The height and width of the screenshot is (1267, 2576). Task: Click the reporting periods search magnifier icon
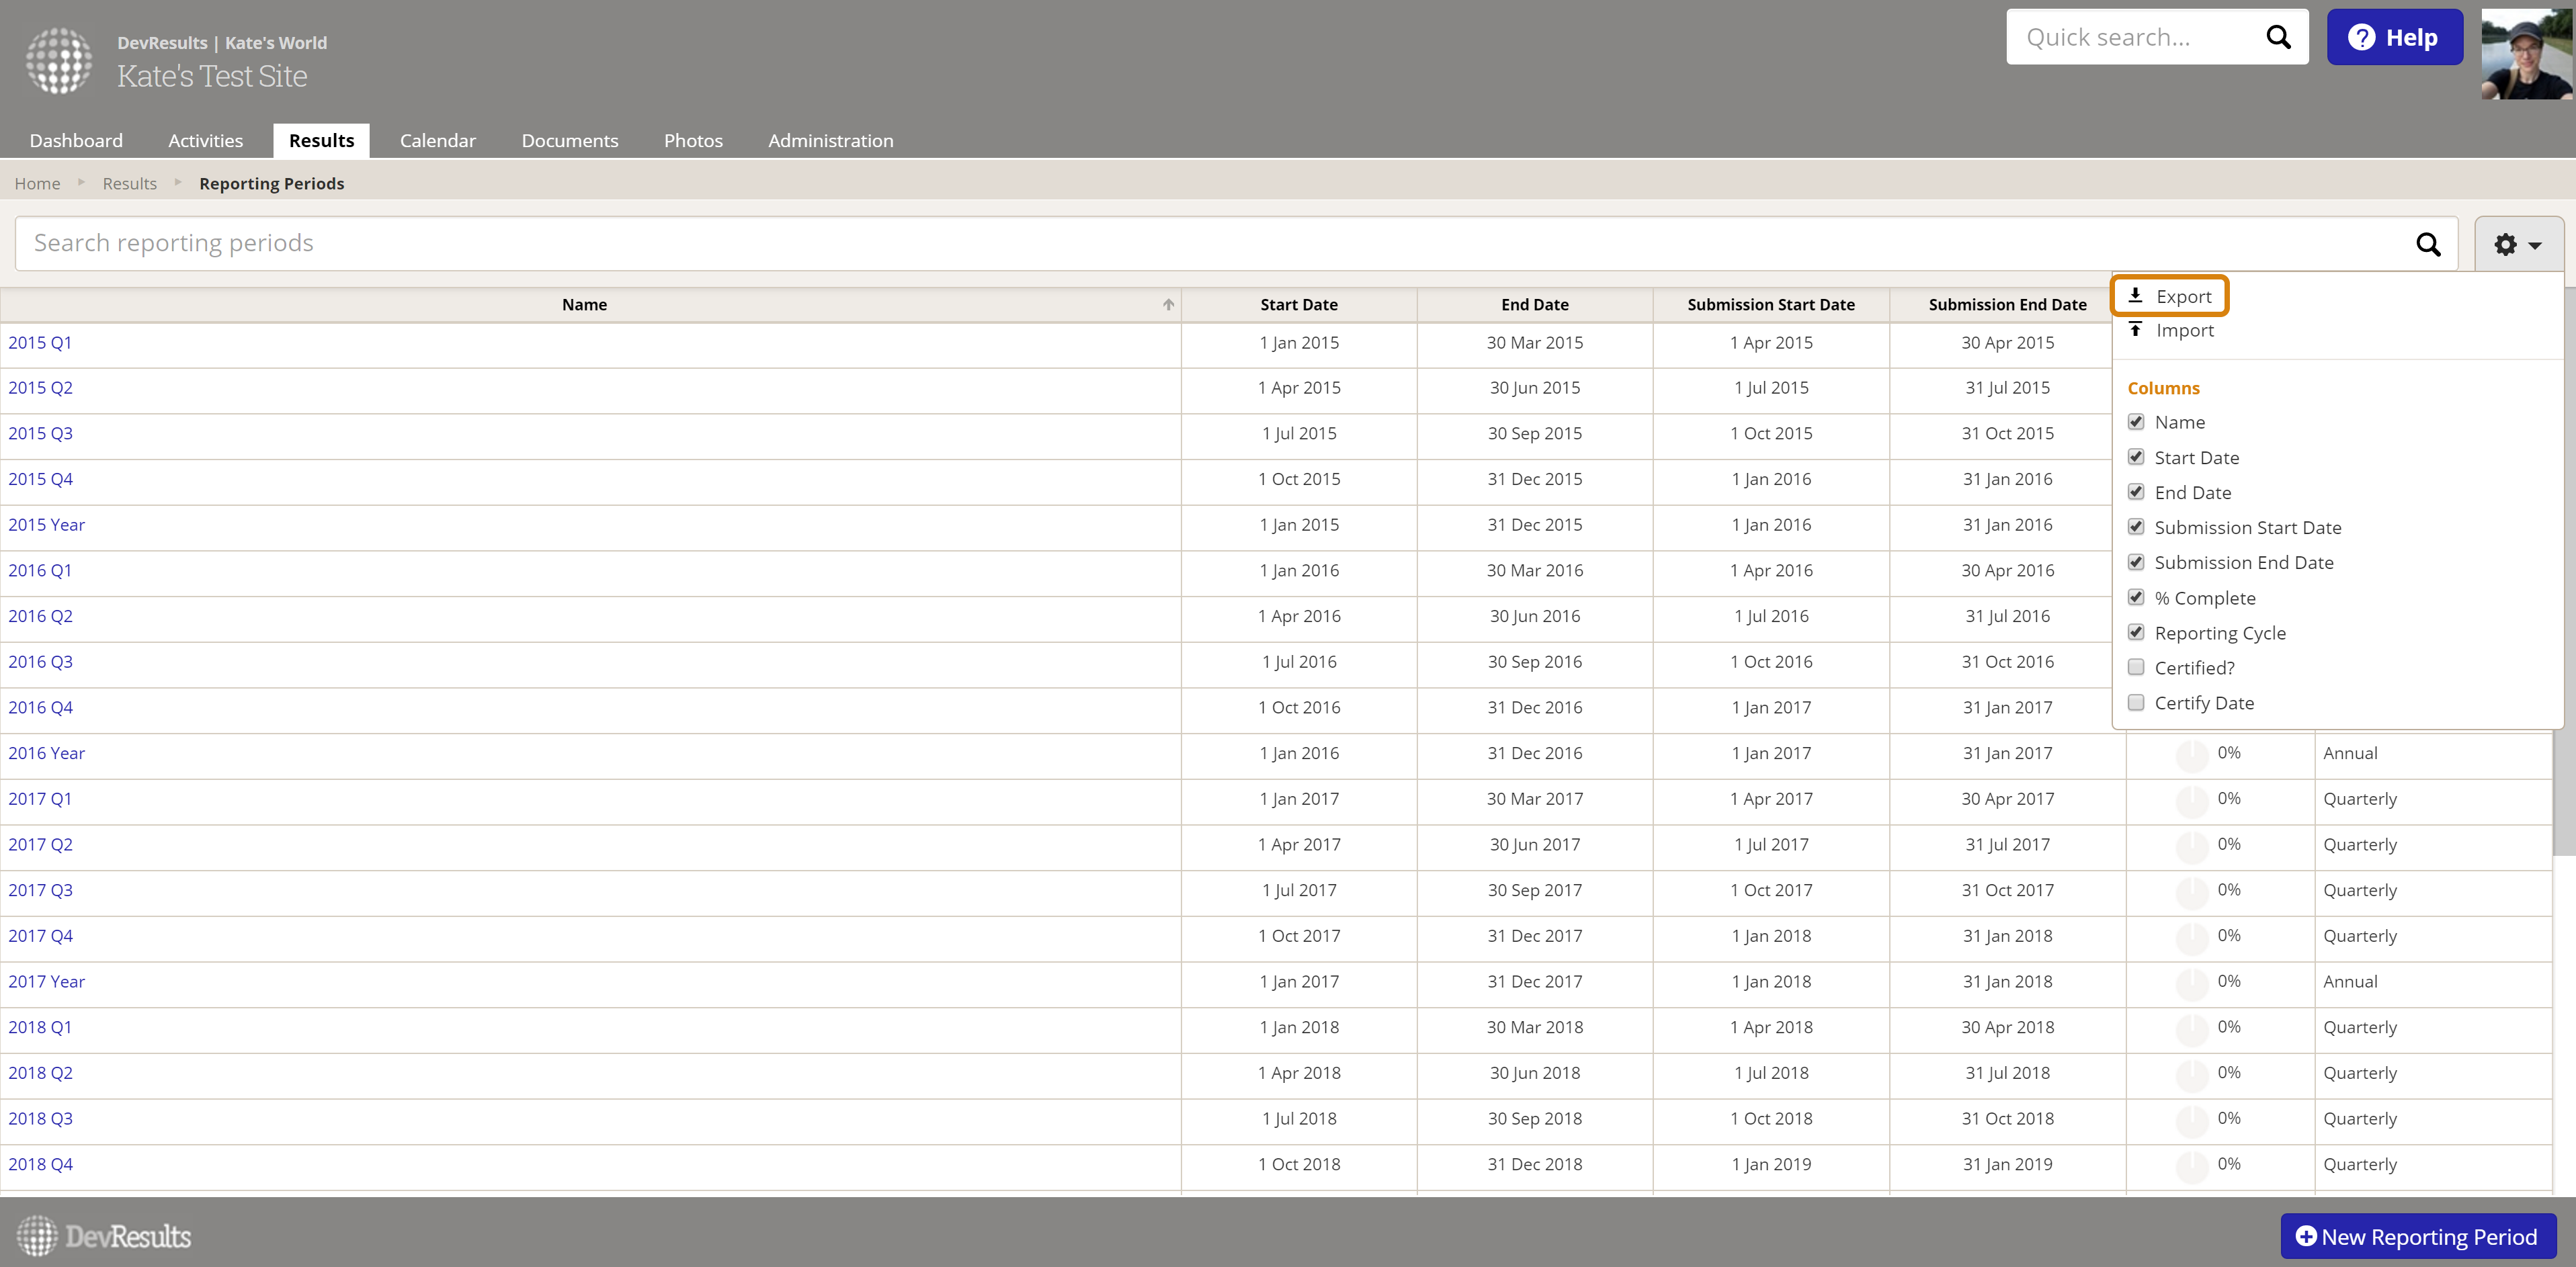(x=2427, y=245)
